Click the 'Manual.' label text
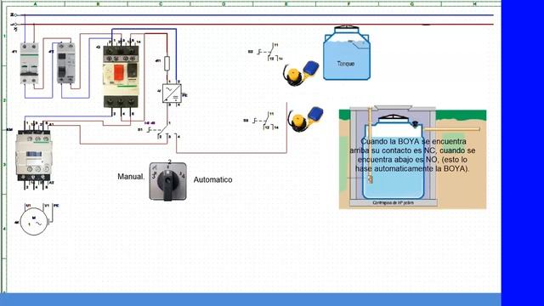 [x=131, y=176]
